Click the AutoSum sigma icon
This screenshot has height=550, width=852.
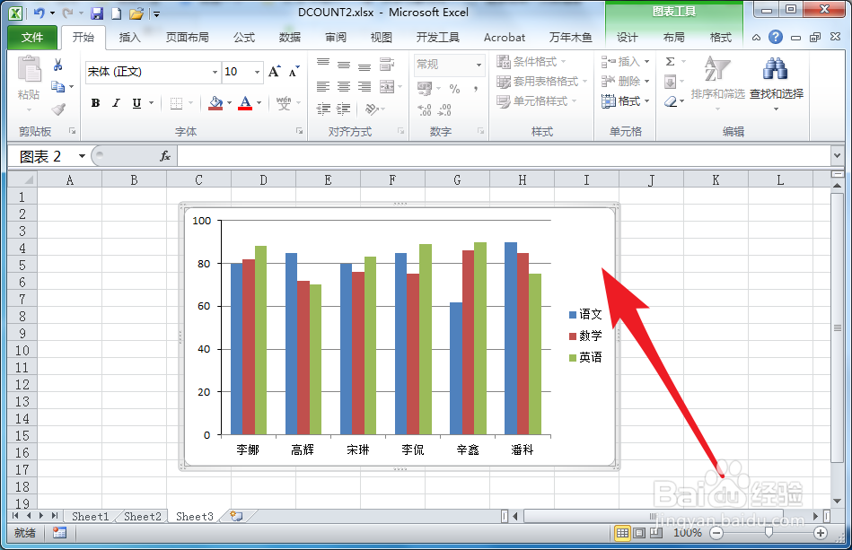(x=670, y=61)
